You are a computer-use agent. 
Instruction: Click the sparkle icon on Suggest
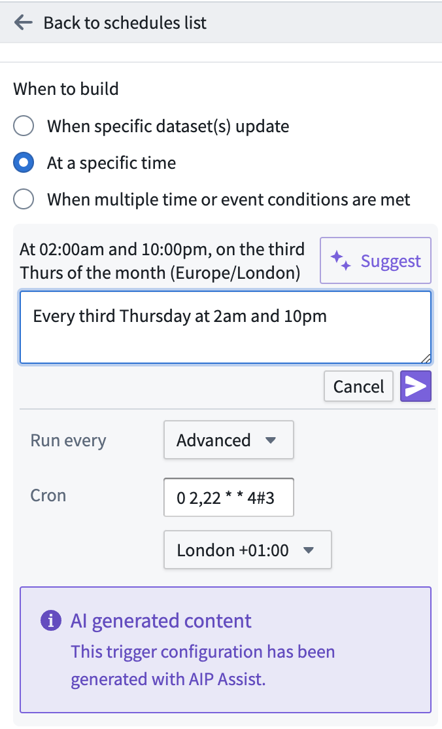tap(340, 261)
